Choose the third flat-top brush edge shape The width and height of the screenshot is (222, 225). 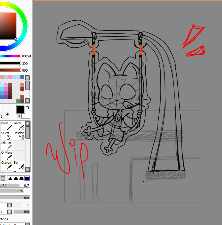(x=21, y=178)
